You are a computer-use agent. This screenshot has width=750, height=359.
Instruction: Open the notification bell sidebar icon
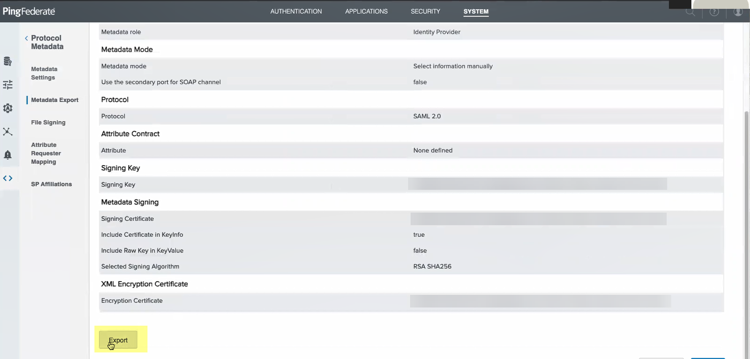8,155
